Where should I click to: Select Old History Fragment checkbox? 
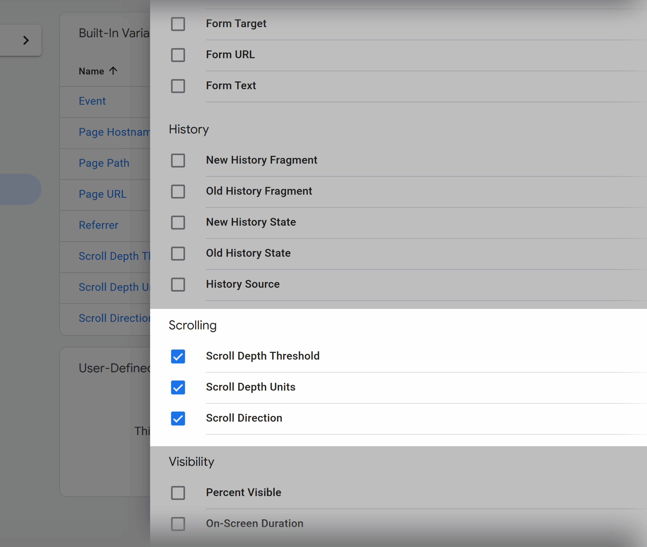(x=178, y=191)
